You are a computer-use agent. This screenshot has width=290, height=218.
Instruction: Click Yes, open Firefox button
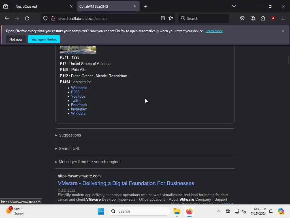click(x=44, y=39)
